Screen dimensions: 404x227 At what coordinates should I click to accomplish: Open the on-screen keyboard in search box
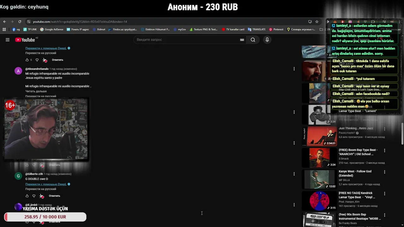pyautogui.click(x=242, y=40)
